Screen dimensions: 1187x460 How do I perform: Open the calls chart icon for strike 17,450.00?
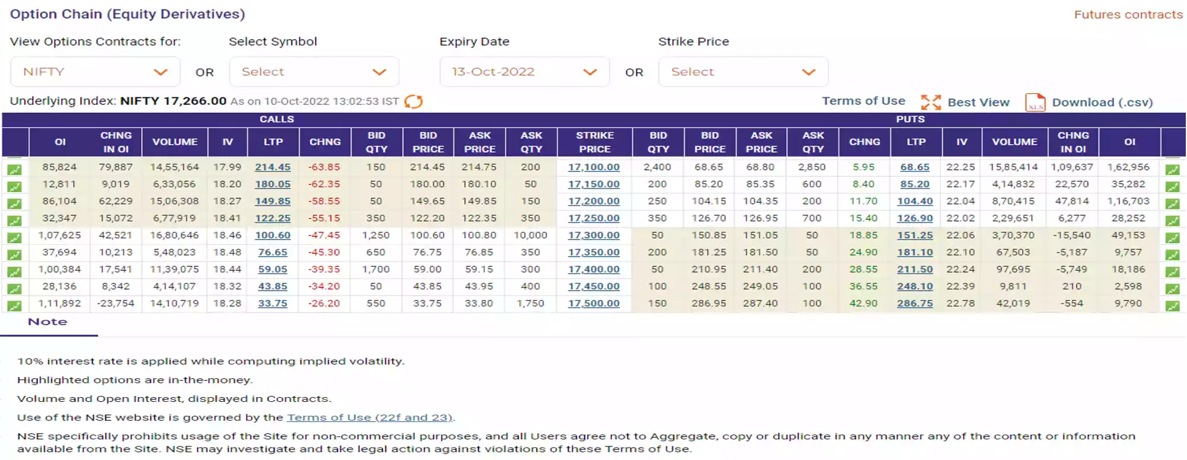click(x=14, y=289)
